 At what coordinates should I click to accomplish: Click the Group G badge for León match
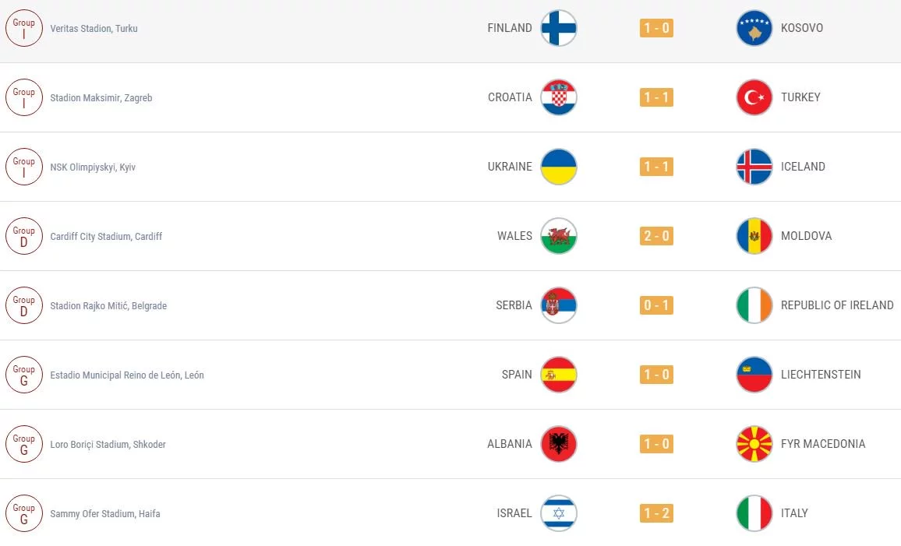(x=24, y=375)
